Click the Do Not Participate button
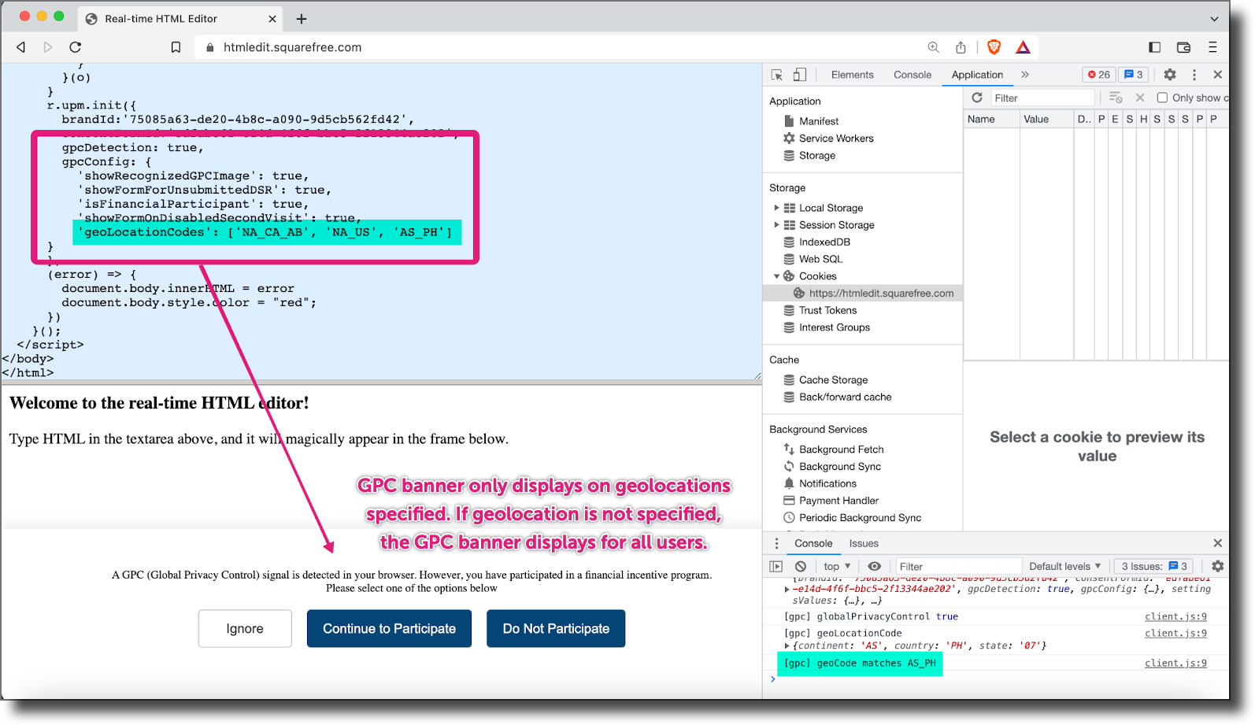Image resolution: width=1255 pixels, height=725 pixels. 556,628
